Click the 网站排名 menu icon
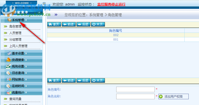199x105 pixels. (x=9, y=79)
